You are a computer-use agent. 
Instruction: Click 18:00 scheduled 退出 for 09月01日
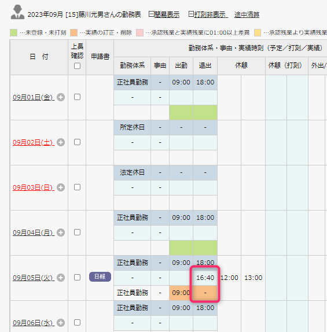(x=205, y=82)
